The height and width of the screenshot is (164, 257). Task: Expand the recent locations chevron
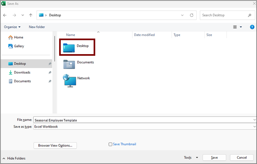coord(23,15)
